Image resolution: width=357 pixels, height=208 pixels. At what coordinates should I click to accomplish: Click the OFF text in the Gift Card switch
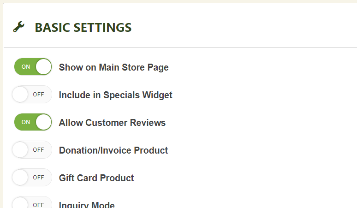pos(38,178)
